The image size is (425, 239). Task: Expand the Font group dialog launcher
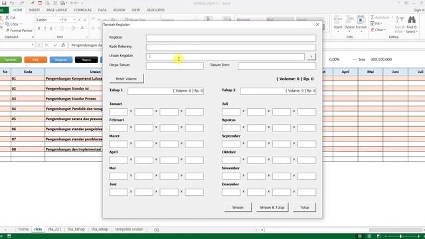coord(87,37)
